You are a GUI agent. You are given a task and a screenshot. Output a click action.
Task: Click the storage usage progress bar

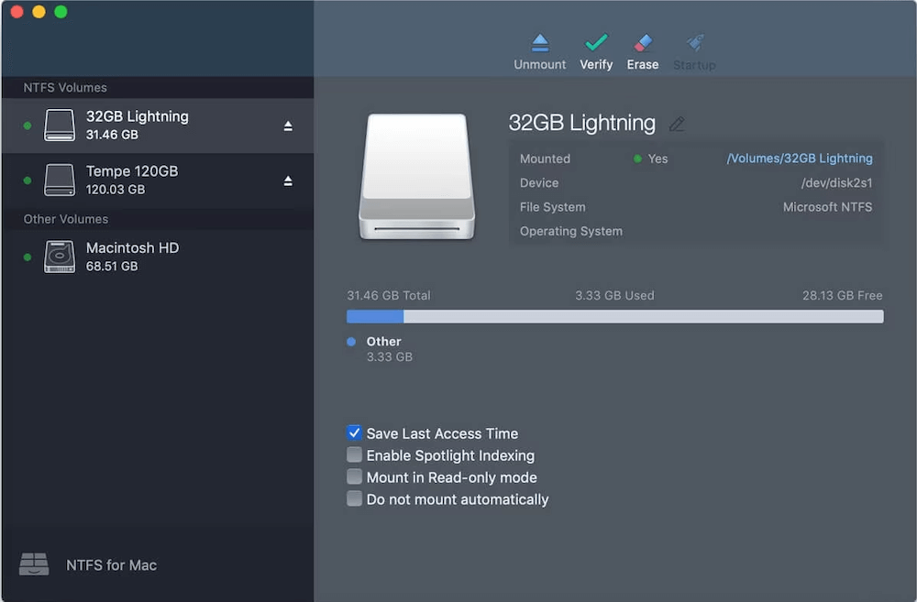coord(614,316)
